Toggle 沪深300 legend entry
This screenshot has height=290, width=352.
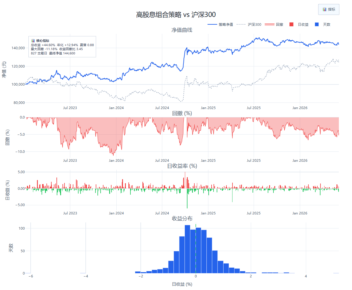[249, 25]
